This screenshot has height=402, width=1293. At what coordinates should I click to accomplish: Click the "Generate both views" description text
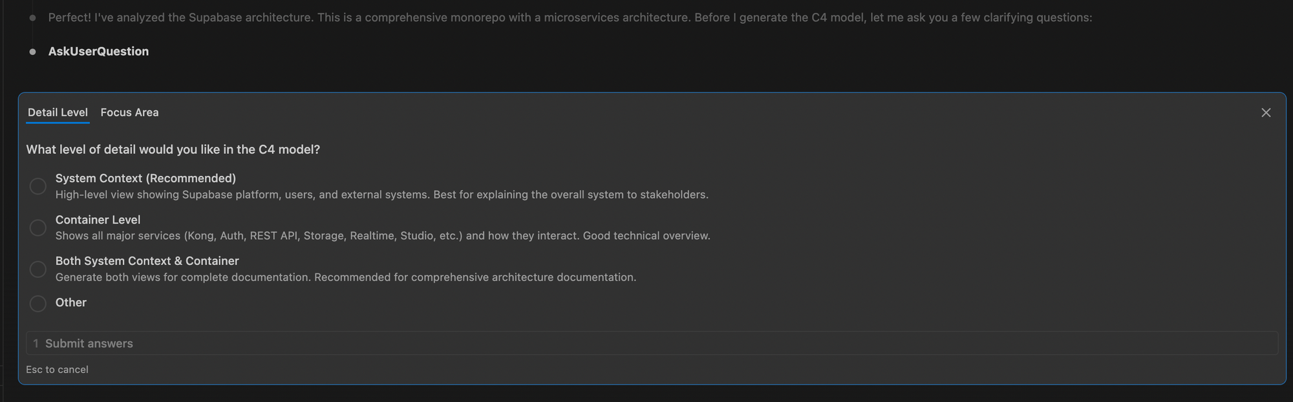coord(345,277)
